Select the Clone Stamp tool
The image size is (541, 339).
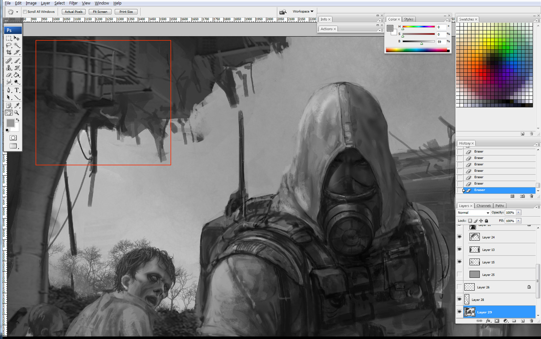pos(9,68)
